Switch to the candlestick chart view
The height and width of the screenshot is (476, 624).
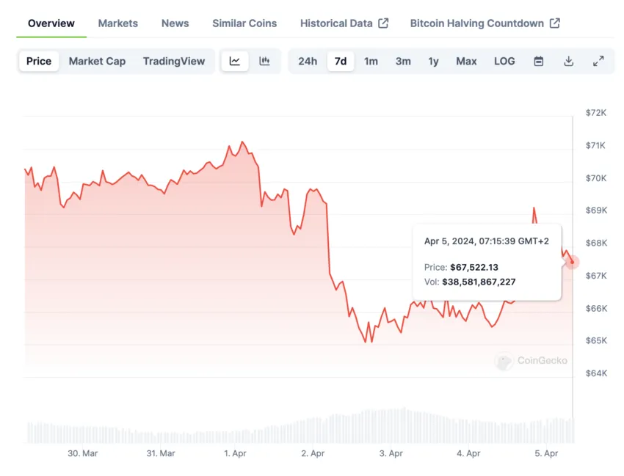click(x=264, y=62)
